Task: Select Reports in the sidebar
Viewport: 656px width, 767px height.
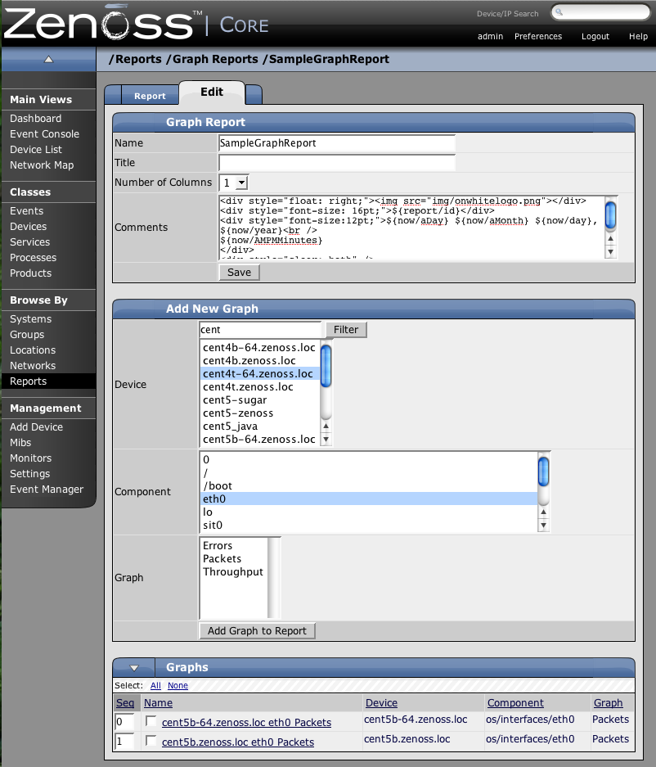Action: click(48, 381)
